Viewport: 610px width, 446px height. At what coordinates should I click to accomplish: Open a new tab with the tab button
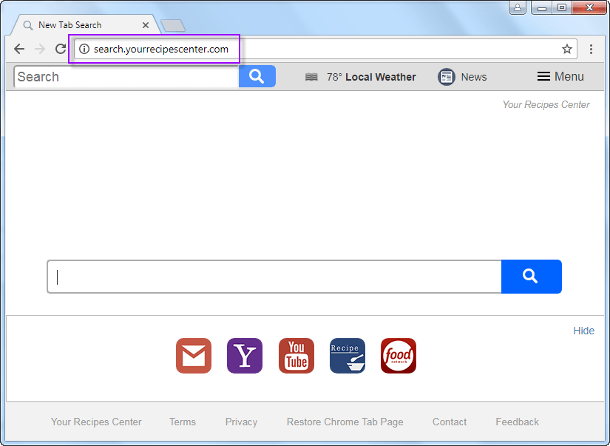pos(173,26)
